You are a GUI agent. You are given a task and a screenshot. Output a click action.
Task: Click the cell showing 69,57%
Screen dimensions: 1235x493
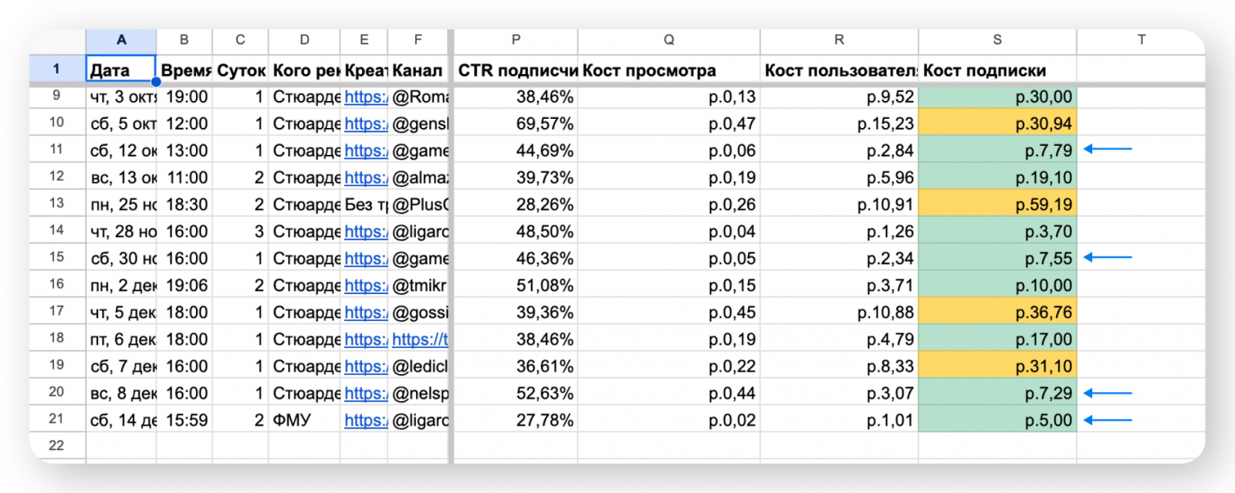[x=515, y=123]
